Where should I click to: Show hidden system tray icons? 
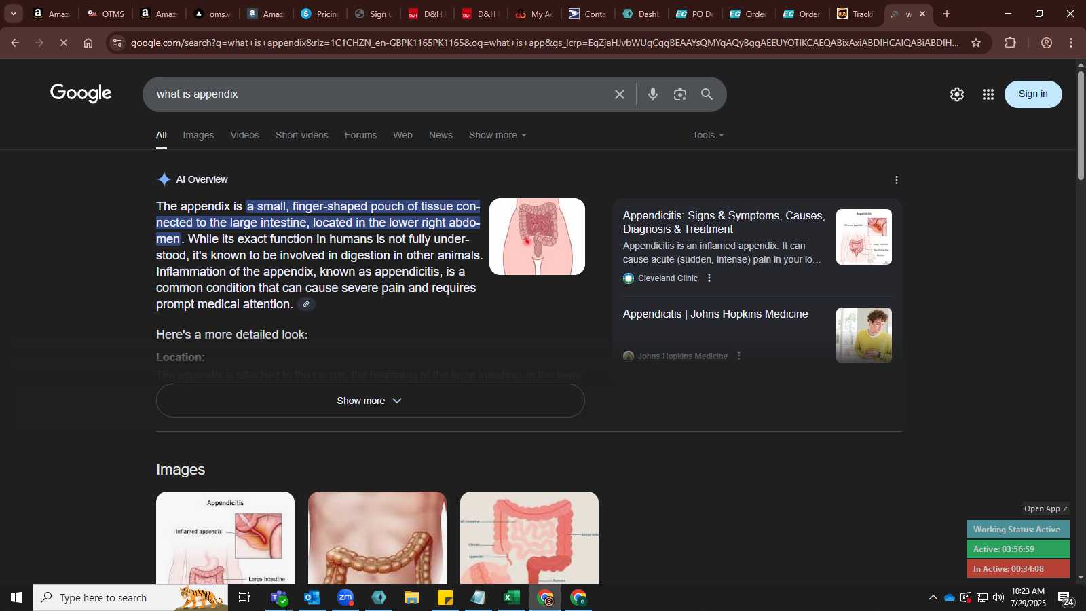(x=933, y=597)
